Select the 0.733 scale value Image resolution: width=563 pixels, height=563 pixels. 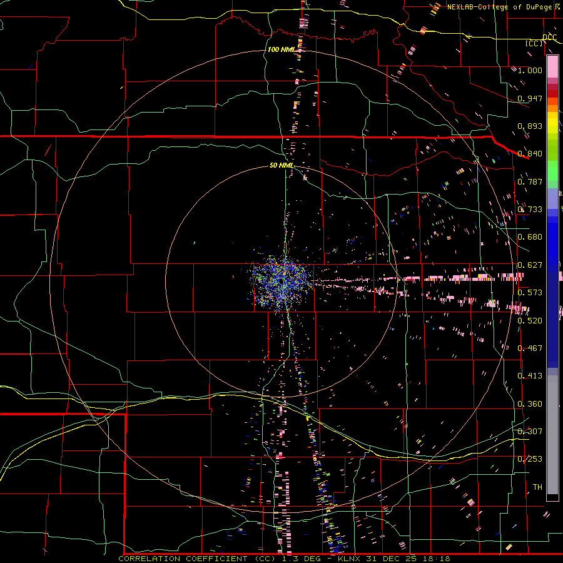click(x=530, y=210)
